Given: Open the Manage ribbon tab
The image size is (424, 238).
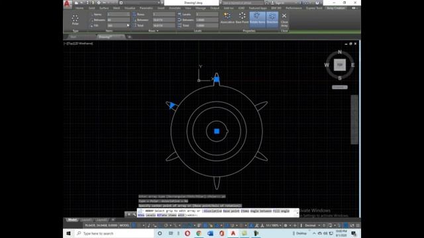Looking at the screenshot, I should coord(200,8).
